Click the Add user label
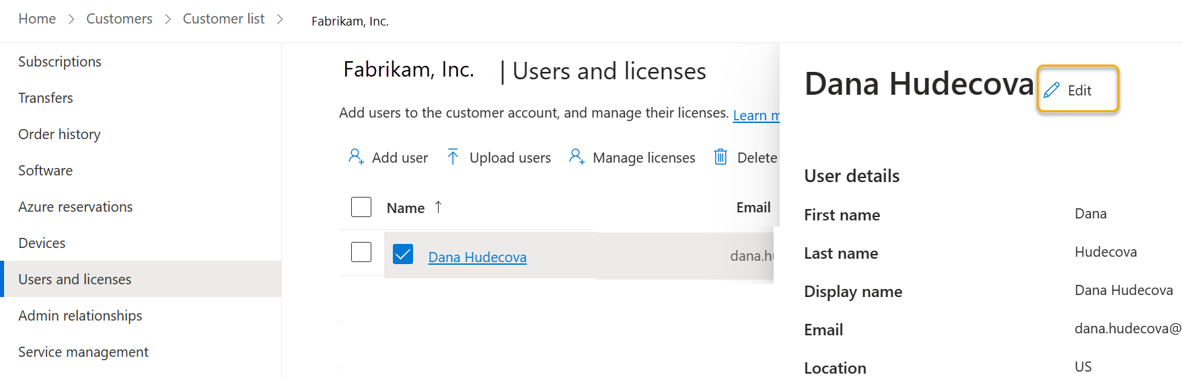The image size is (1182, 379). (x=400, y=158)
